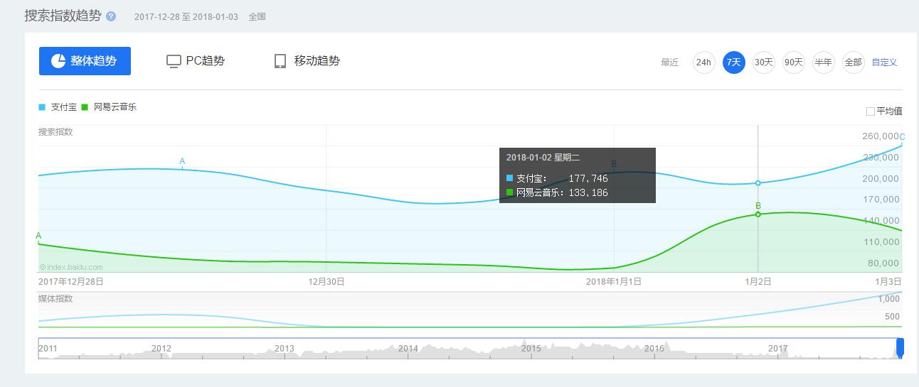
Task: Toggle the blue 支付宝 legend square
Action: pos(42,107)
